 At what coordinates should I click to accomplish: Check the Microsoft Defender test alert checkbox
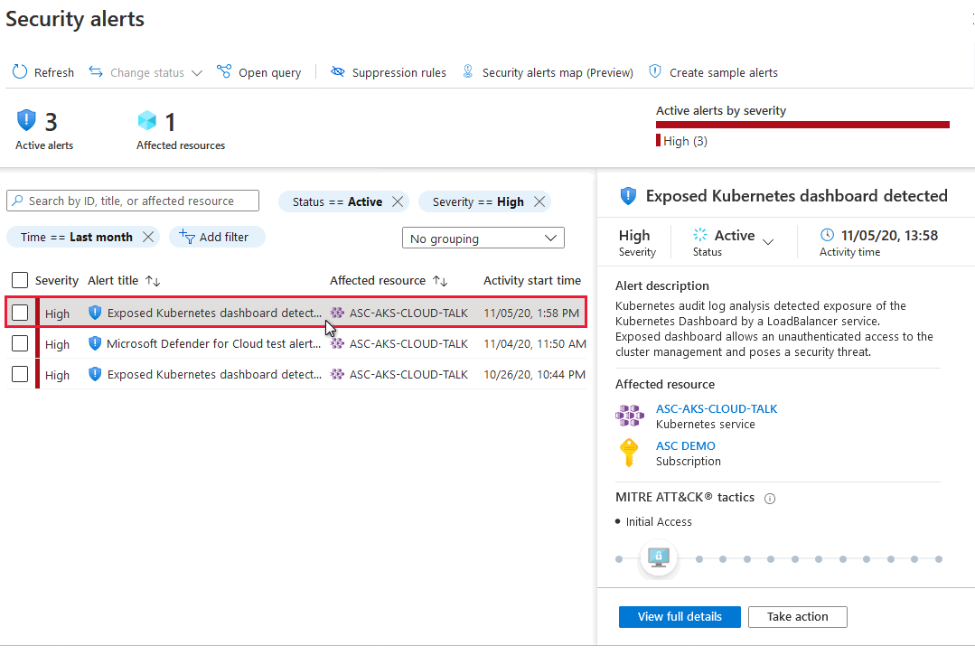click(20, 343)
